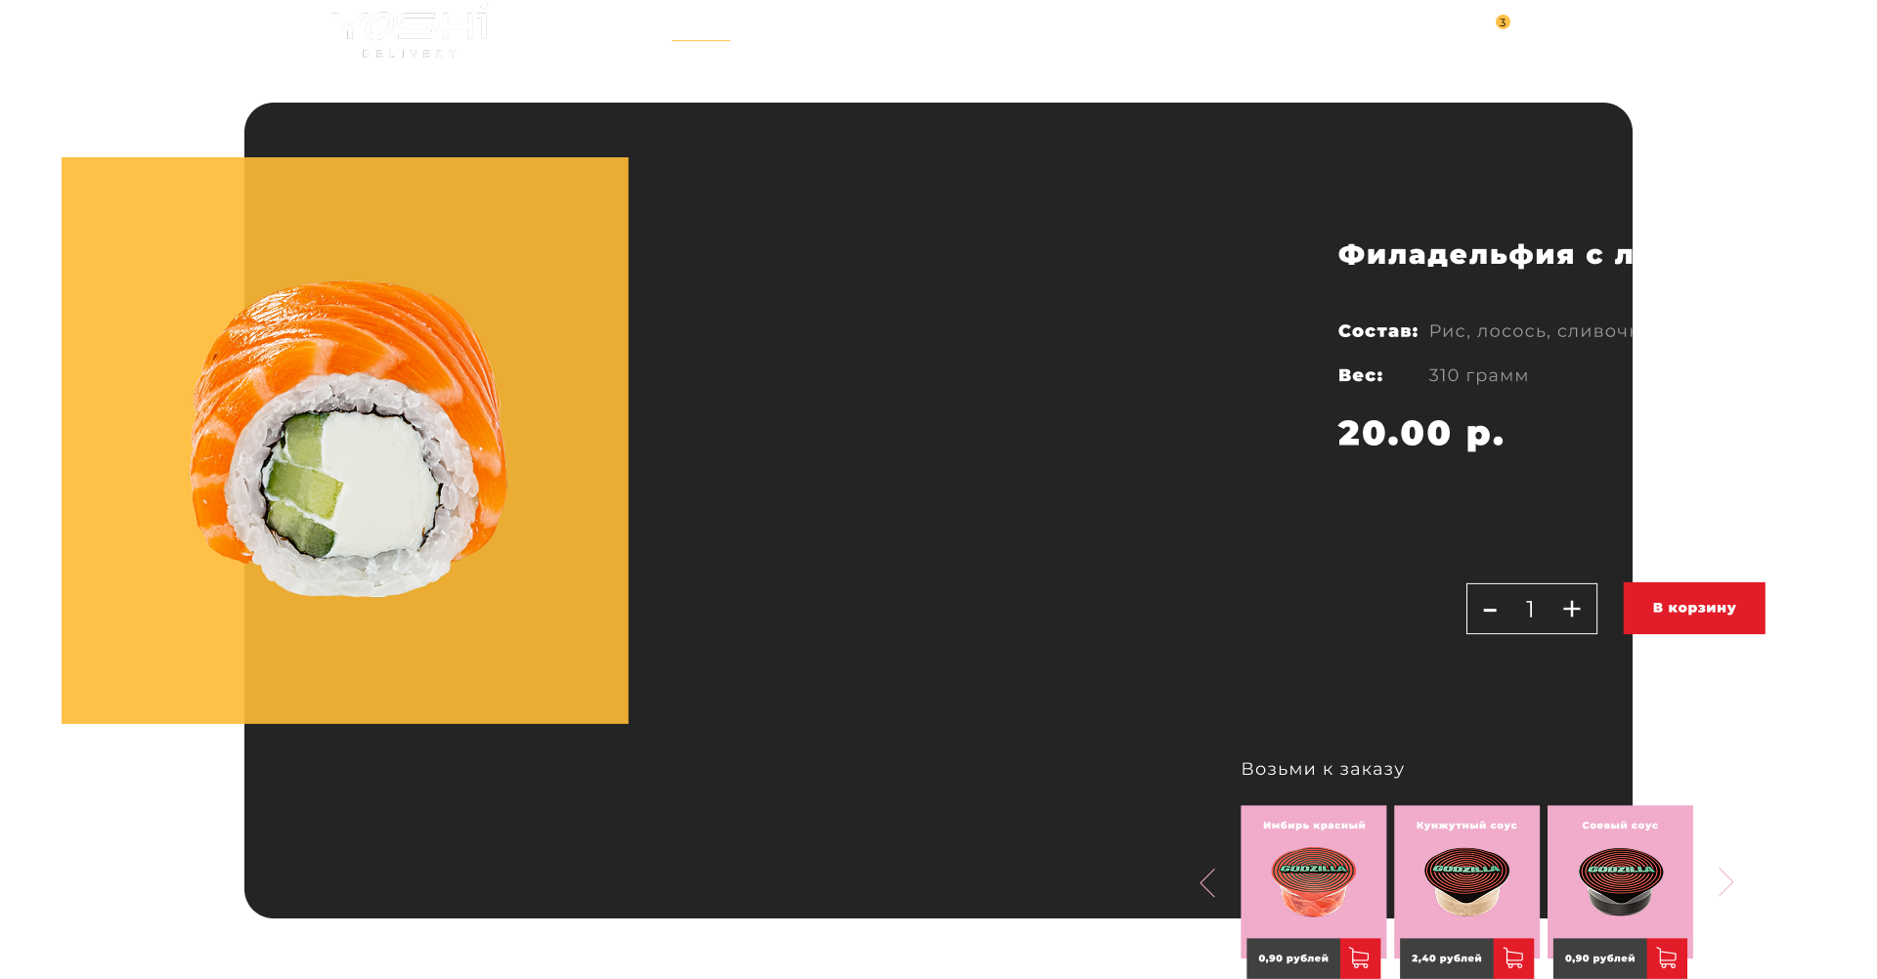Click cart icon under Соевый соус
Viewport: 1877px width, 979px height.
point(1667,958)
